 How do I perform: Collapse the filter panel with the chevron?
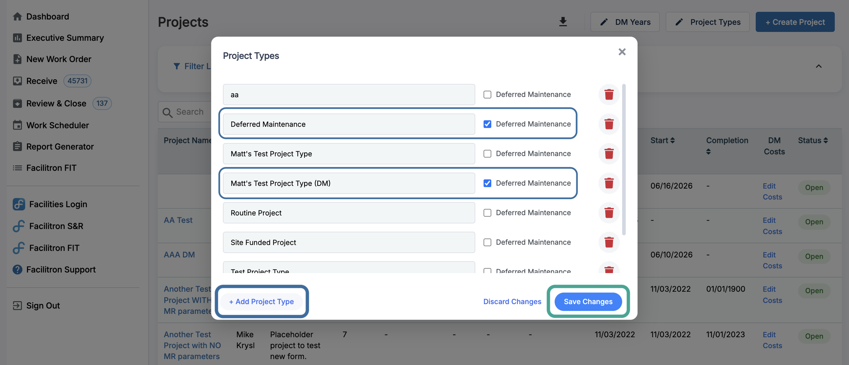pos(818,66)
